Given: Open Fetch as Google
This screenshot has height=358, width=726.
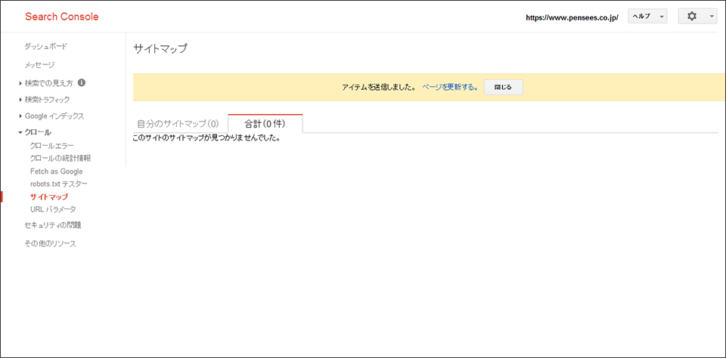Looking at the screenshot, I should pyautogui.click(x=57, y=171).
